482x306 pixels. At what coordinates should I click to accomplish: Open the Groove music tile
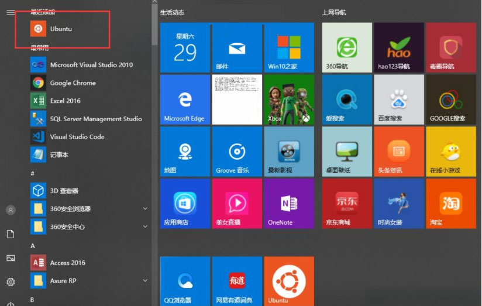coord(236,152)
